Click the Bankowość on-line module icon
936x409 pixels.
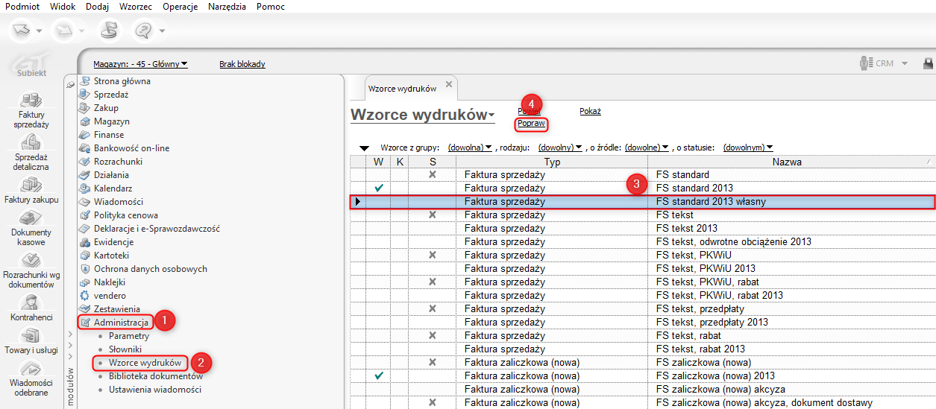(85, 148)
